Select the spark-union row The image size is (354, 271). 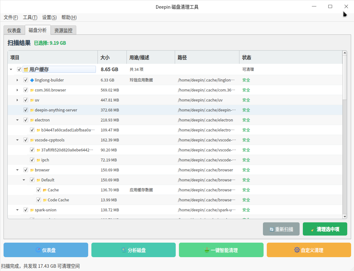45,210
